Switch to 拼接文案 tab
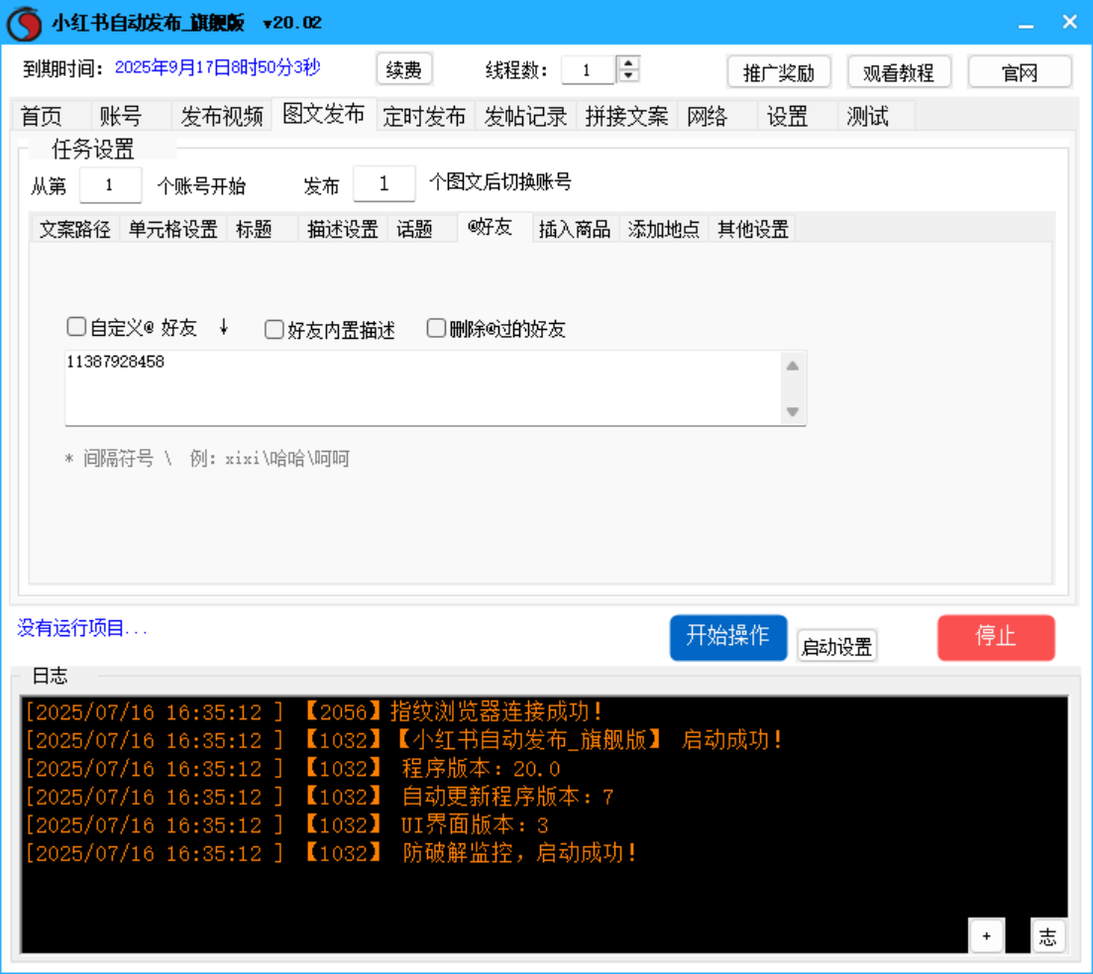 coord(626,116)
